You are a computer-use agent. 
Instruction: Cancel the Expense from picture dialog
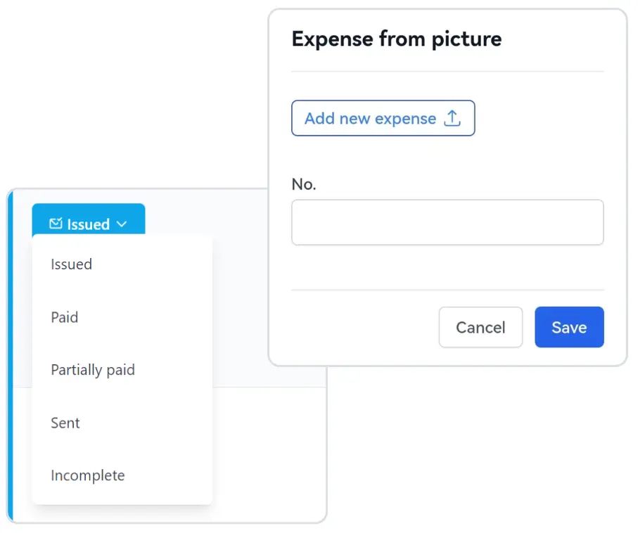pyautogui.click(x=480, y=327)
